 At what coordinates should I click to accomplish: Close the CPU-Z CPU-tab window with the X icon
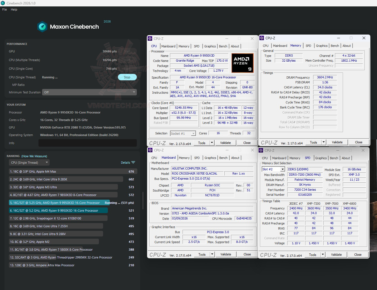252,38
